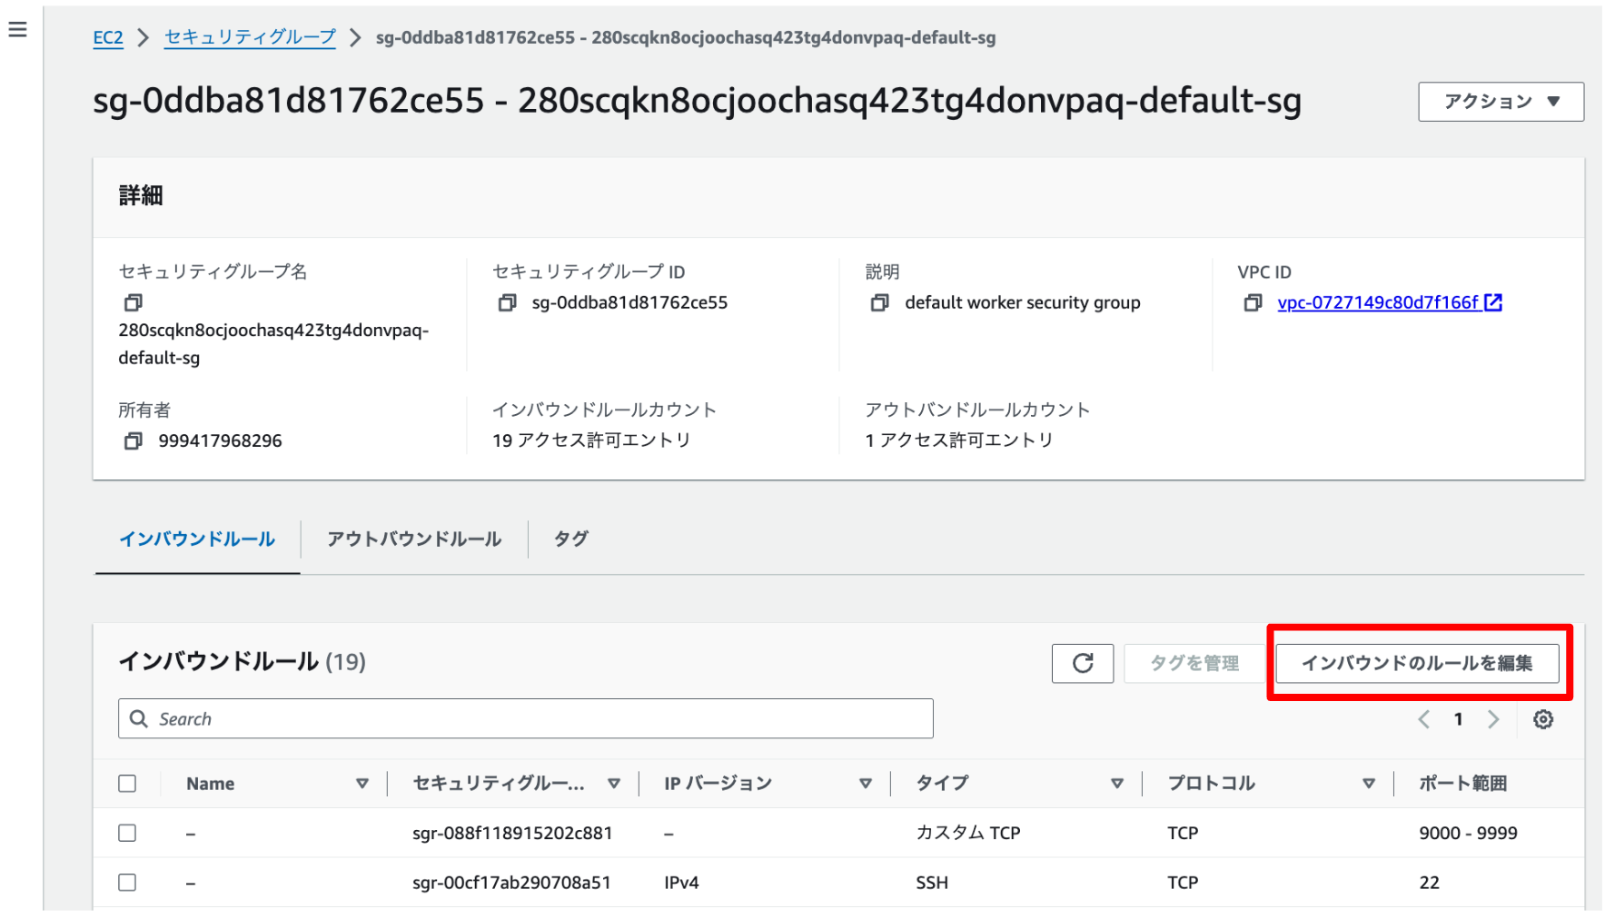The height and width of the screenshot is (919, 1615).
Task: Click the 19 アクセス許可エントリ inbound count
Action: click(591, 440)
